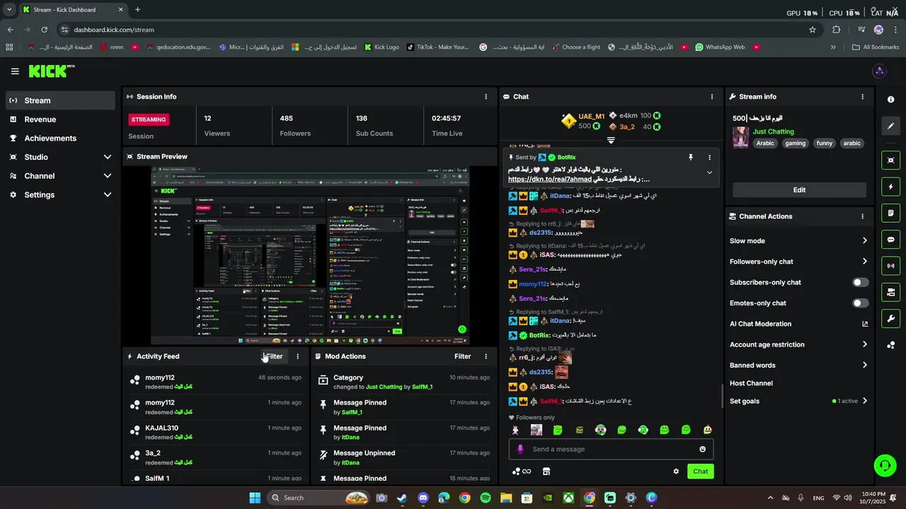Click the pencil edit icon in right sidebar
The image size is (906, 509).
pyautogui.click(x=891, y=126)
